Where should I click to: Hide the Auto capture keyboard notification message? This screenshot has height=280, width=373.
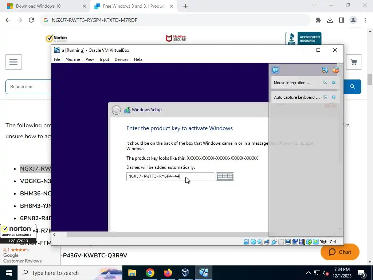coord(325,97)
